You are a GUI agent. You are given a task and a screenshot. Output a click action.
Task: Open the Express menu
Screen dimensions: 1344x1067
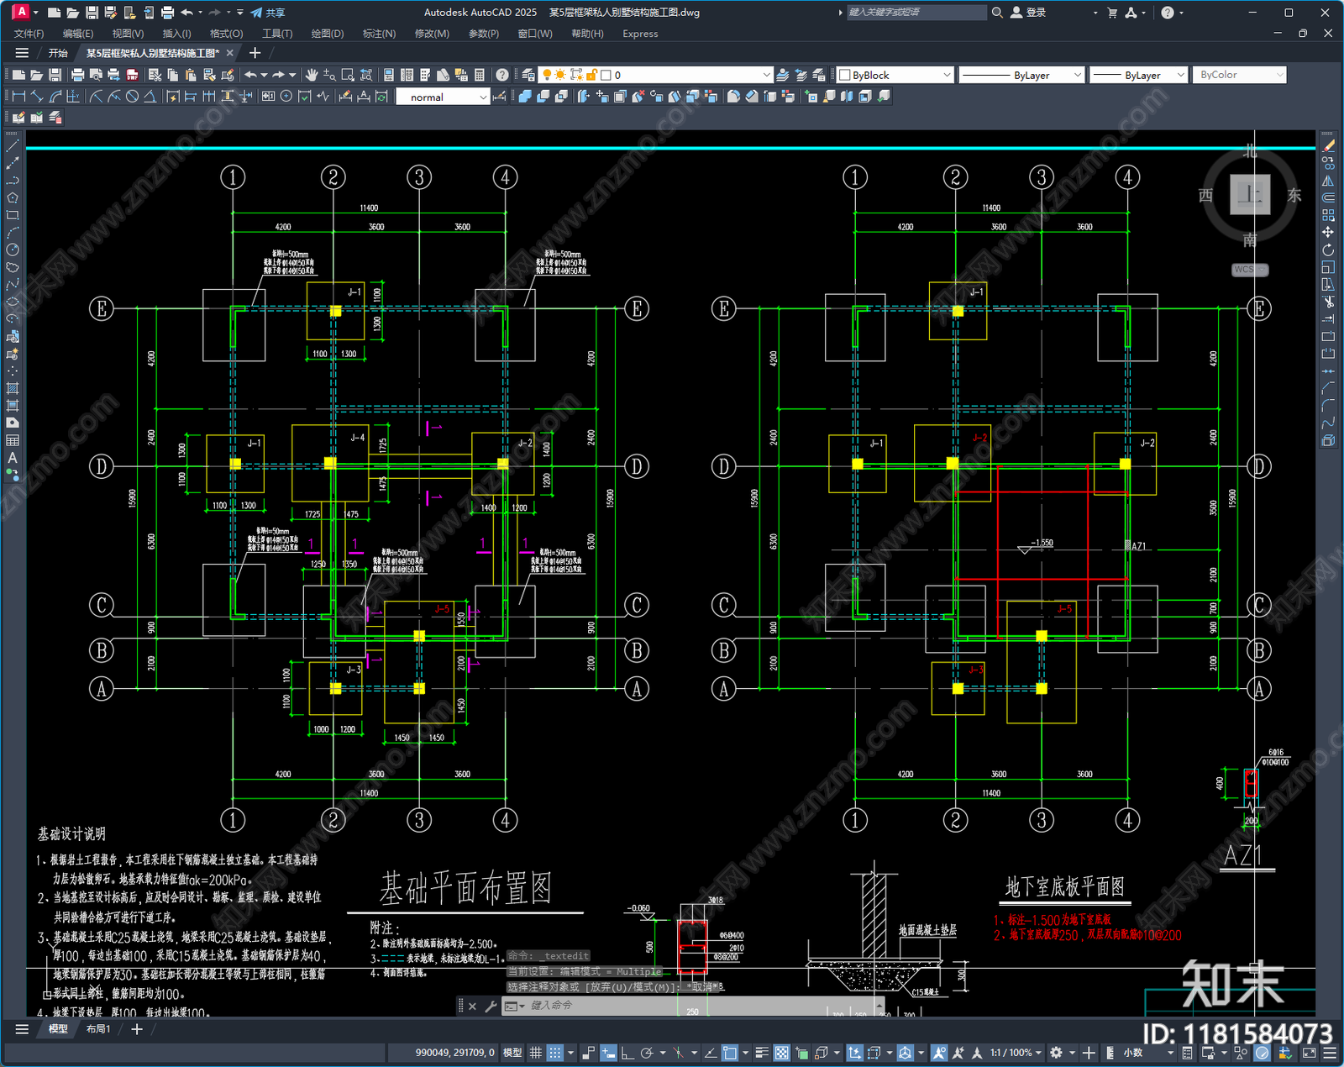(640, 34)
